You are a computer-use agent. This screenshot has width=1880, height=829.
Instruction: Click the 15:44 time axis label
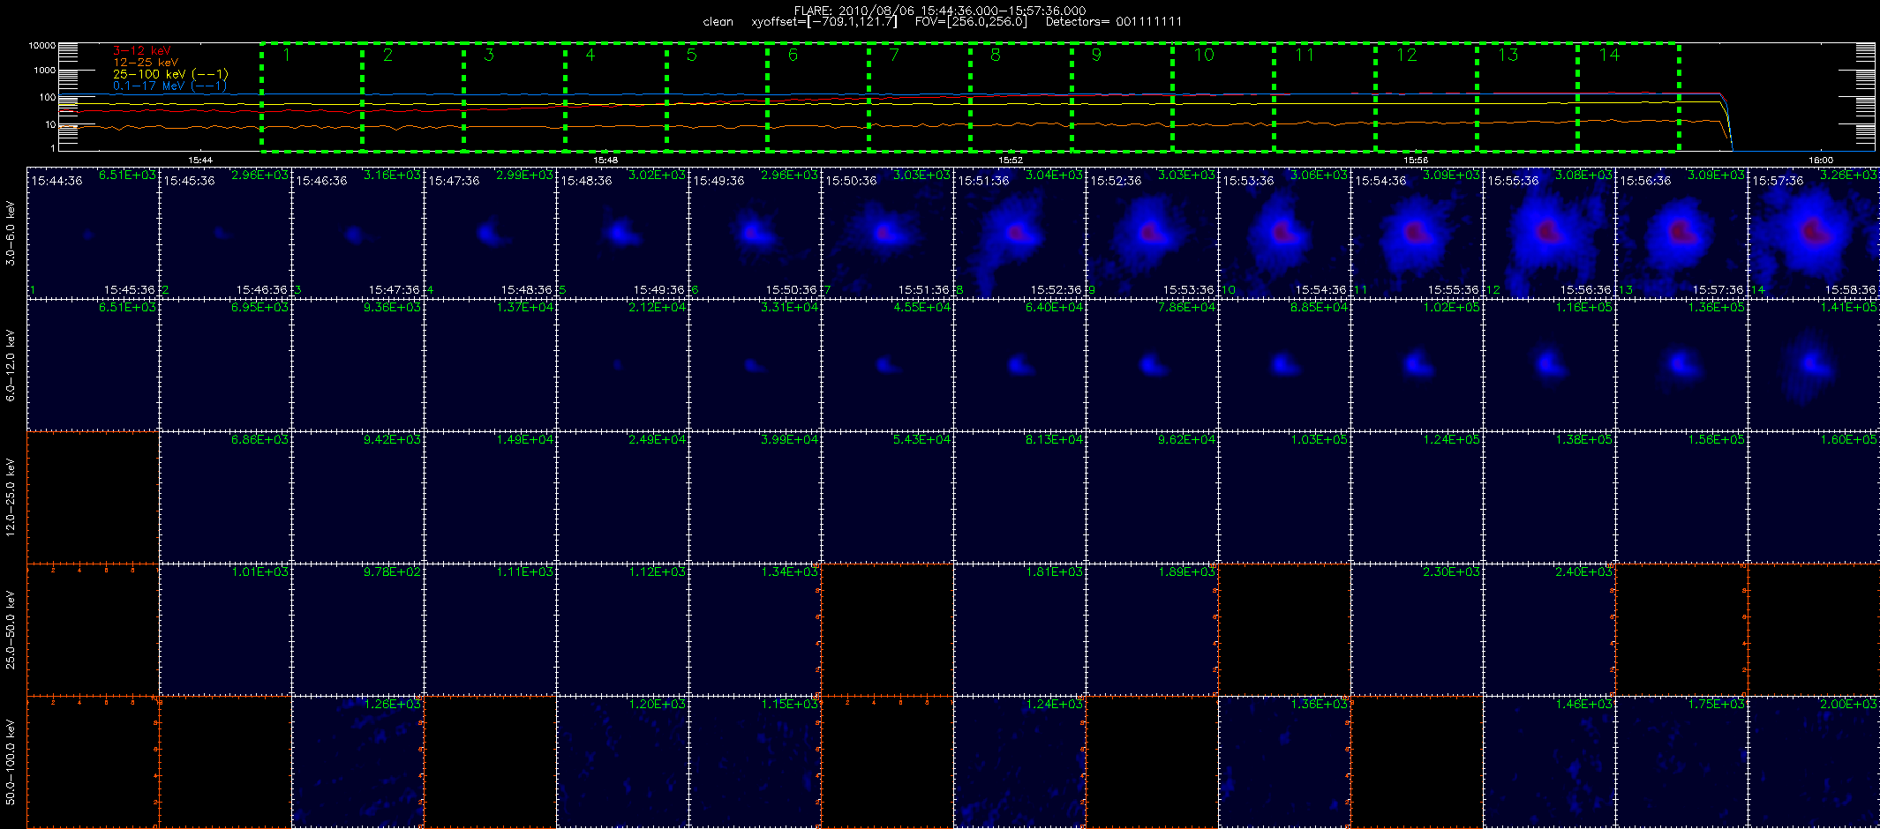coord(200,160)
